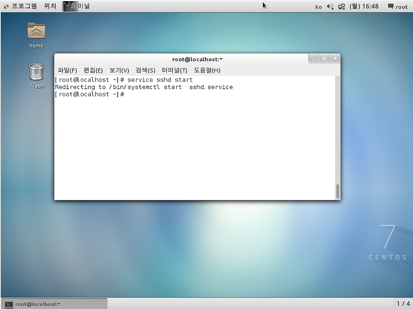
Task: Click the 'service sshd start' command text
Action: tap(160, 80)
